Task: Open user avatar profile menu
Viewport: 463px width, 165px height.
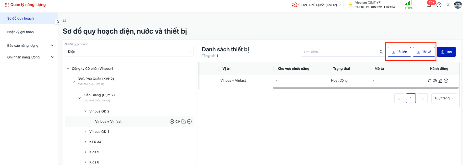Action: (x=458, y=5)
